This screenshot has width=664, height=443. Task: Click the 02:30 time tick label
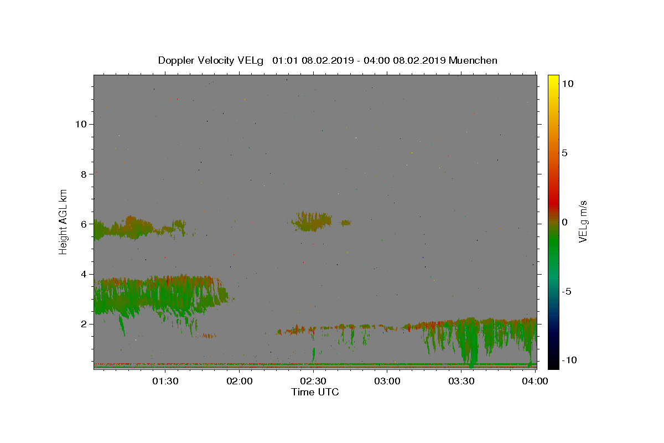tap(313, 381)
